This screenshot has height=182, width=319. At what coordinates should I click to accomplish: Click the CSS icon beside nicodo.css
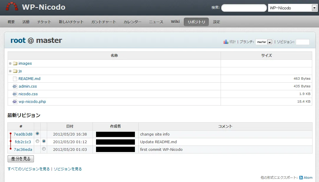[x=14, y=94]
